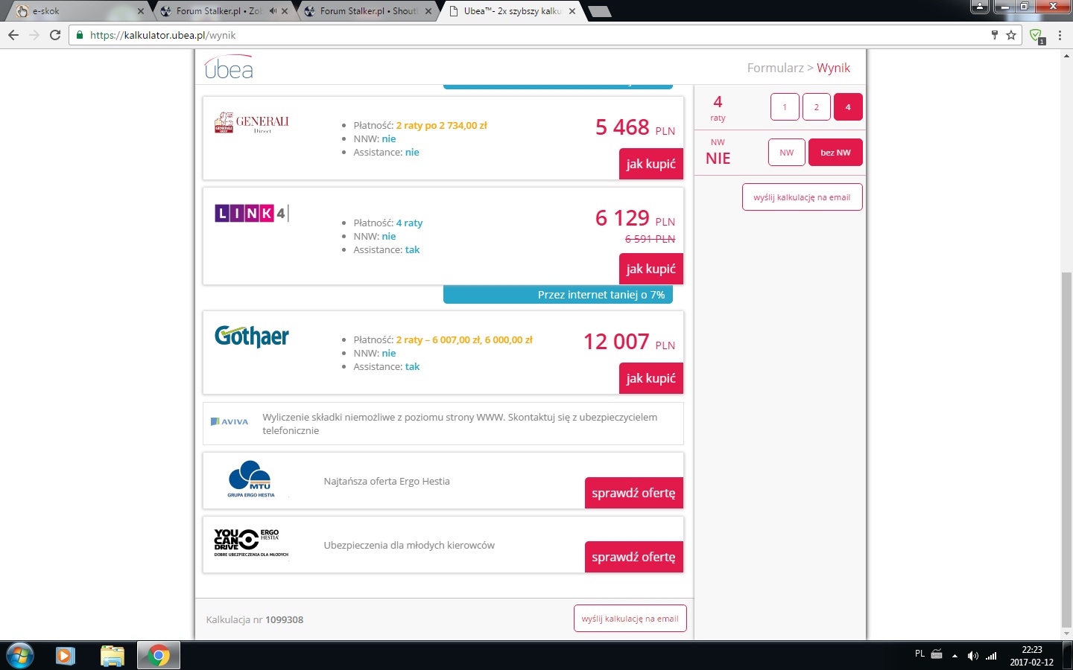This screenshot has width=1073, height=670.
Task: Click the Link4 logo
Action: pos(252,214)
